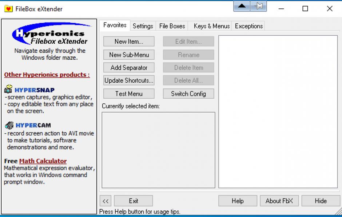Click the HyperSnap camera icon
The height and width of the screenshot is (217, 342).
coord(8,89)
